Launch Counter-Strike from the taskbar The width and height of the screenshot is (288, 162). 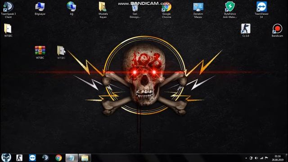[19, 158]
